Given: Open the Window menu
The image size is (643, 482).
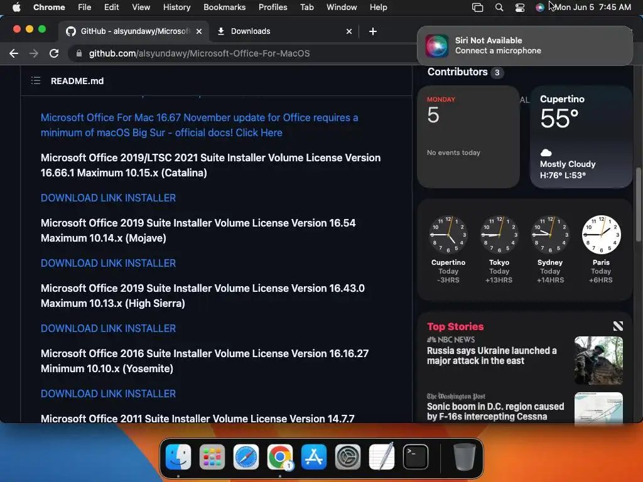Looking at the screenshot, I should 342,7.
